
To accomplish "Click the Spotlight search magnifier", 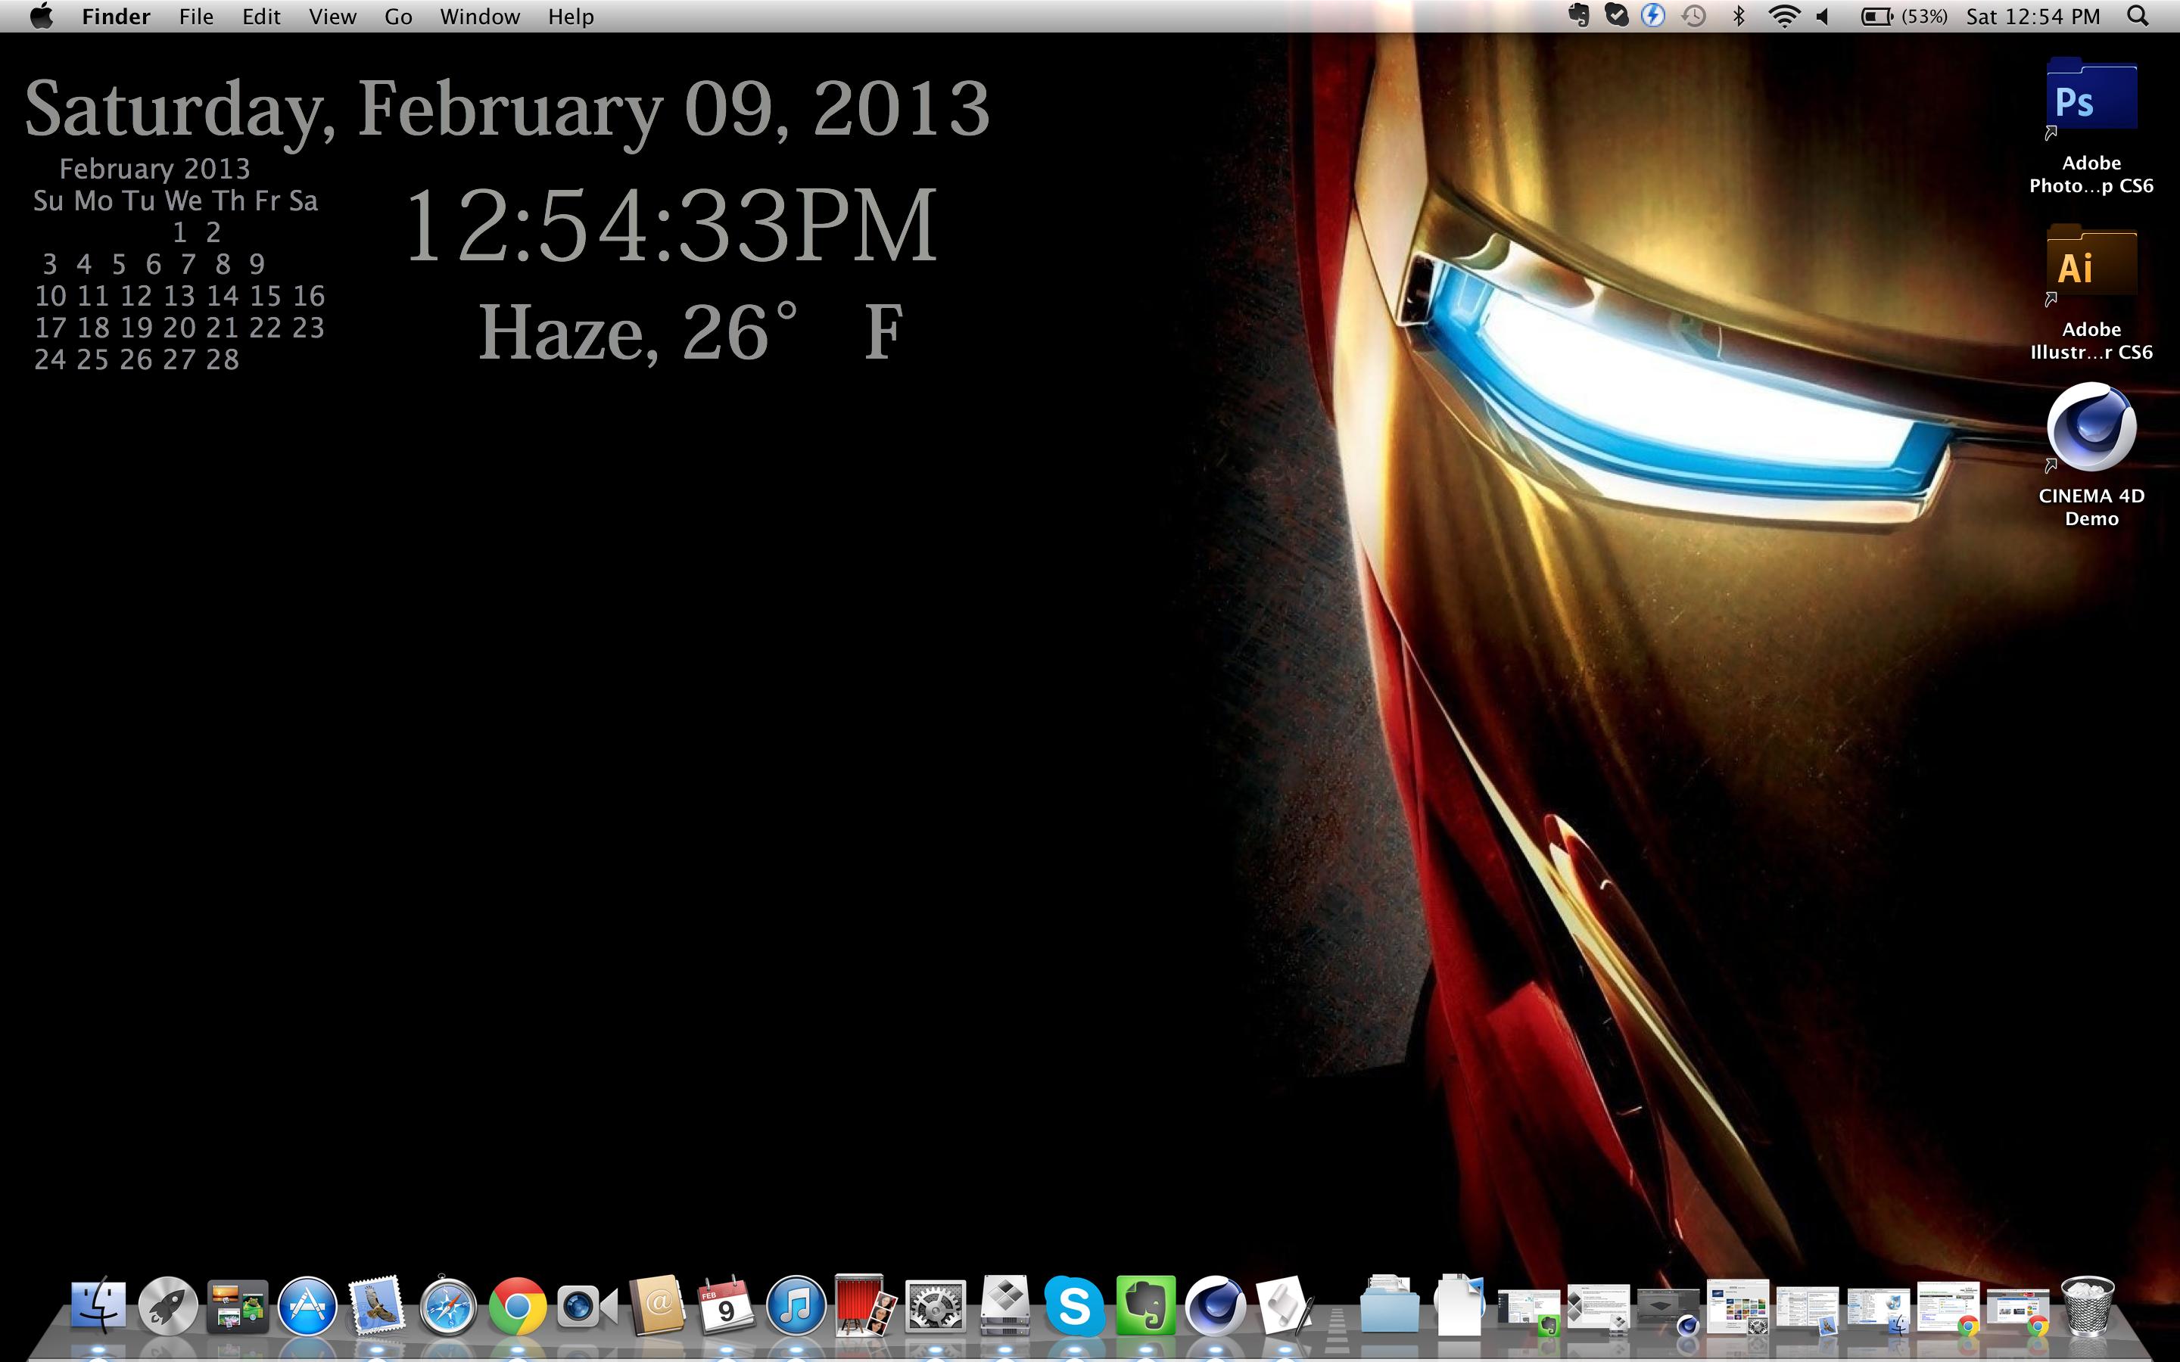I will point(2138,16).
